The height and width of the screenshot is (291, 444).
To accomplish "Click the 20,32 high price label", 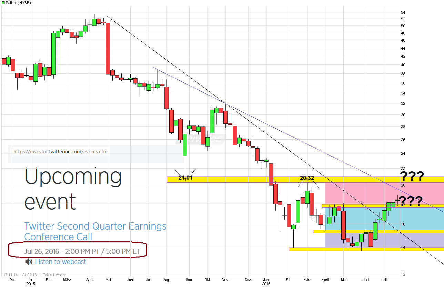I will 307,178.
